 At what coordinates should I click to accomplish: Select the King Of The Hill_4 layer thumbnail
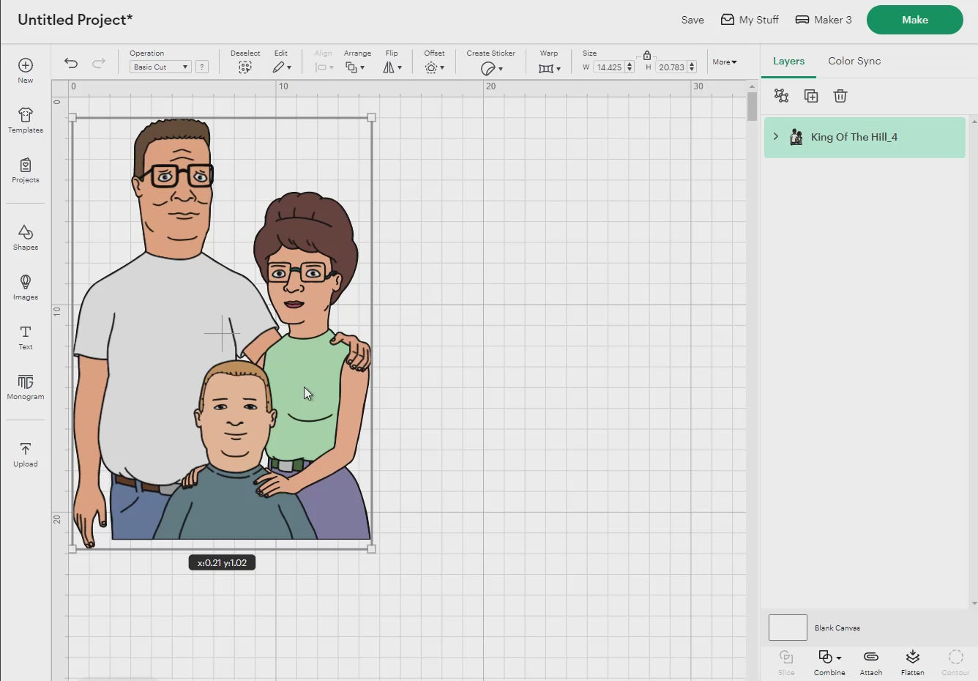[796, 137]
